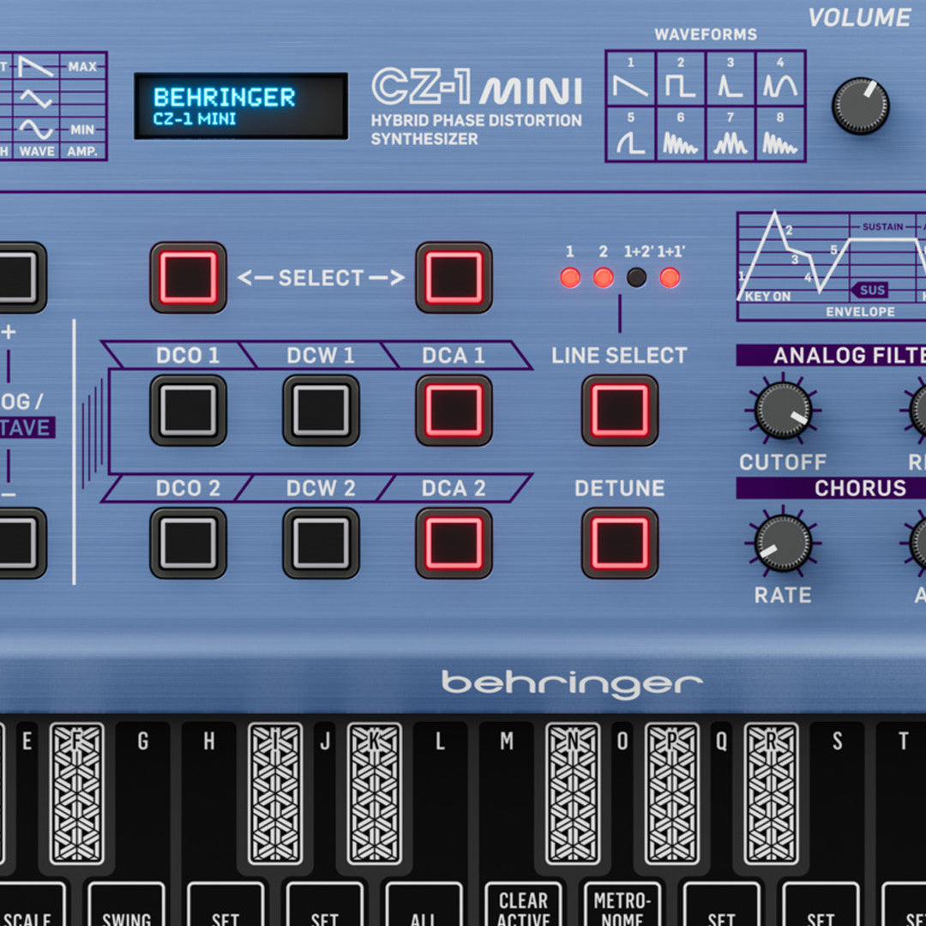This screenshot has width=926, height=926.
Task: Push the LINE SELECT button
Action: tap(620, 410)
